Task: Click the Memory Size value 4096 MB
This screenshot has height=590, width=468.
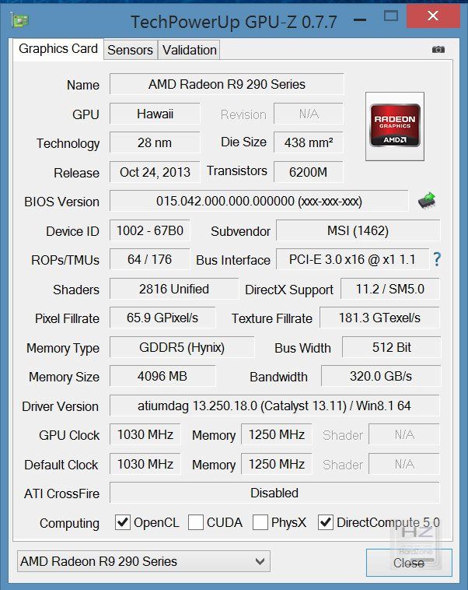Action: [162, 376]
